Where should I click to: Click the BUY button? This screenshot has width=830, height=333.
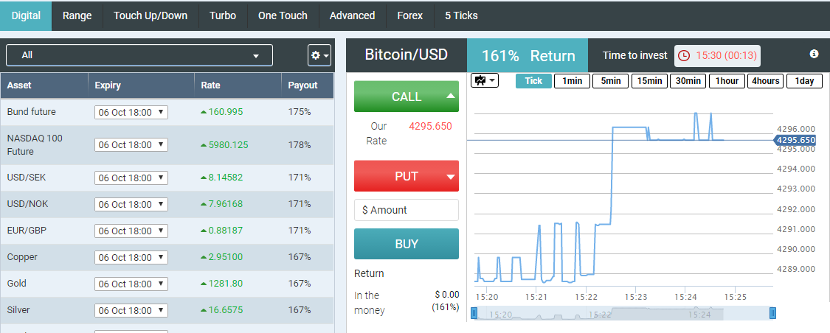pos(407,244)
